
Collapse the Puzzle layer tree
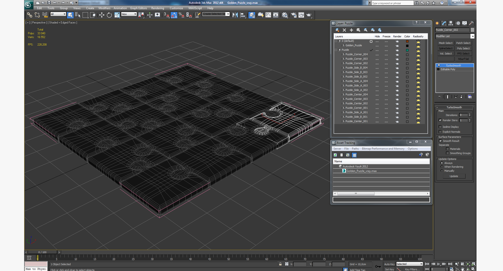[336, 50]
